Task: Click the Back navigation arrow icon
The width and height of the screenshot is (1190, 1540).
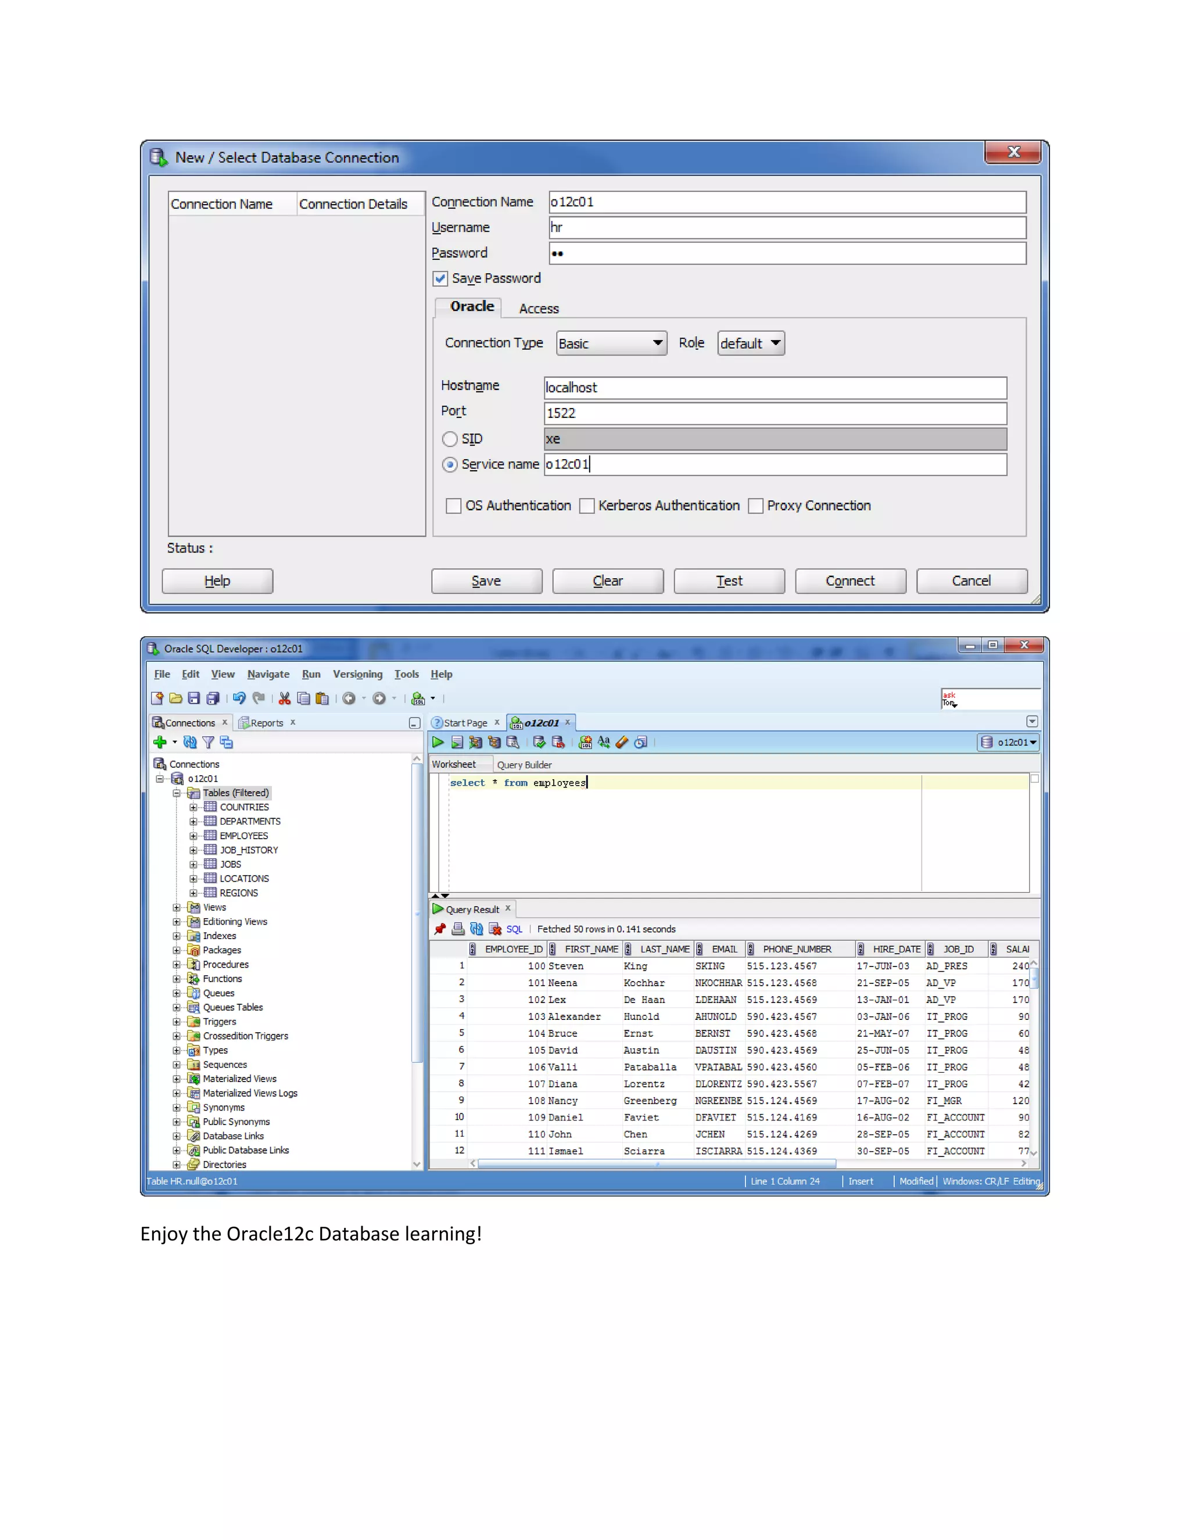Action: coord(349,698)
